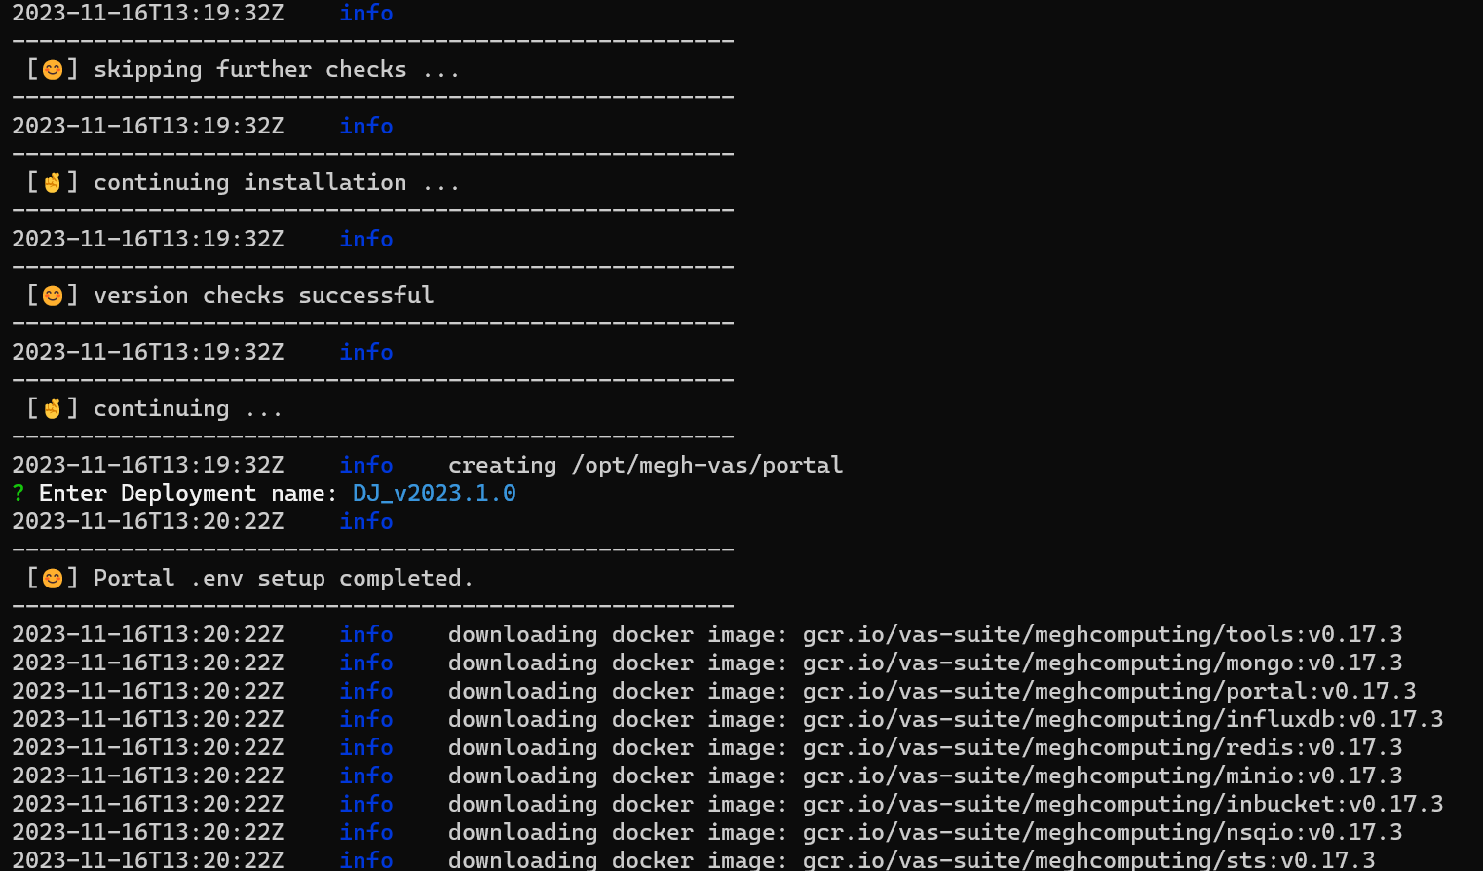Click the inbucket:v0.17.3 docker image path
The image size is (1483, 871).
1122,805
